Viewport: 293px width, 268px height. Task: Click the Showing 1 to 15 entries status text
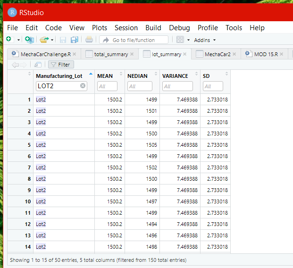[98, 260]
